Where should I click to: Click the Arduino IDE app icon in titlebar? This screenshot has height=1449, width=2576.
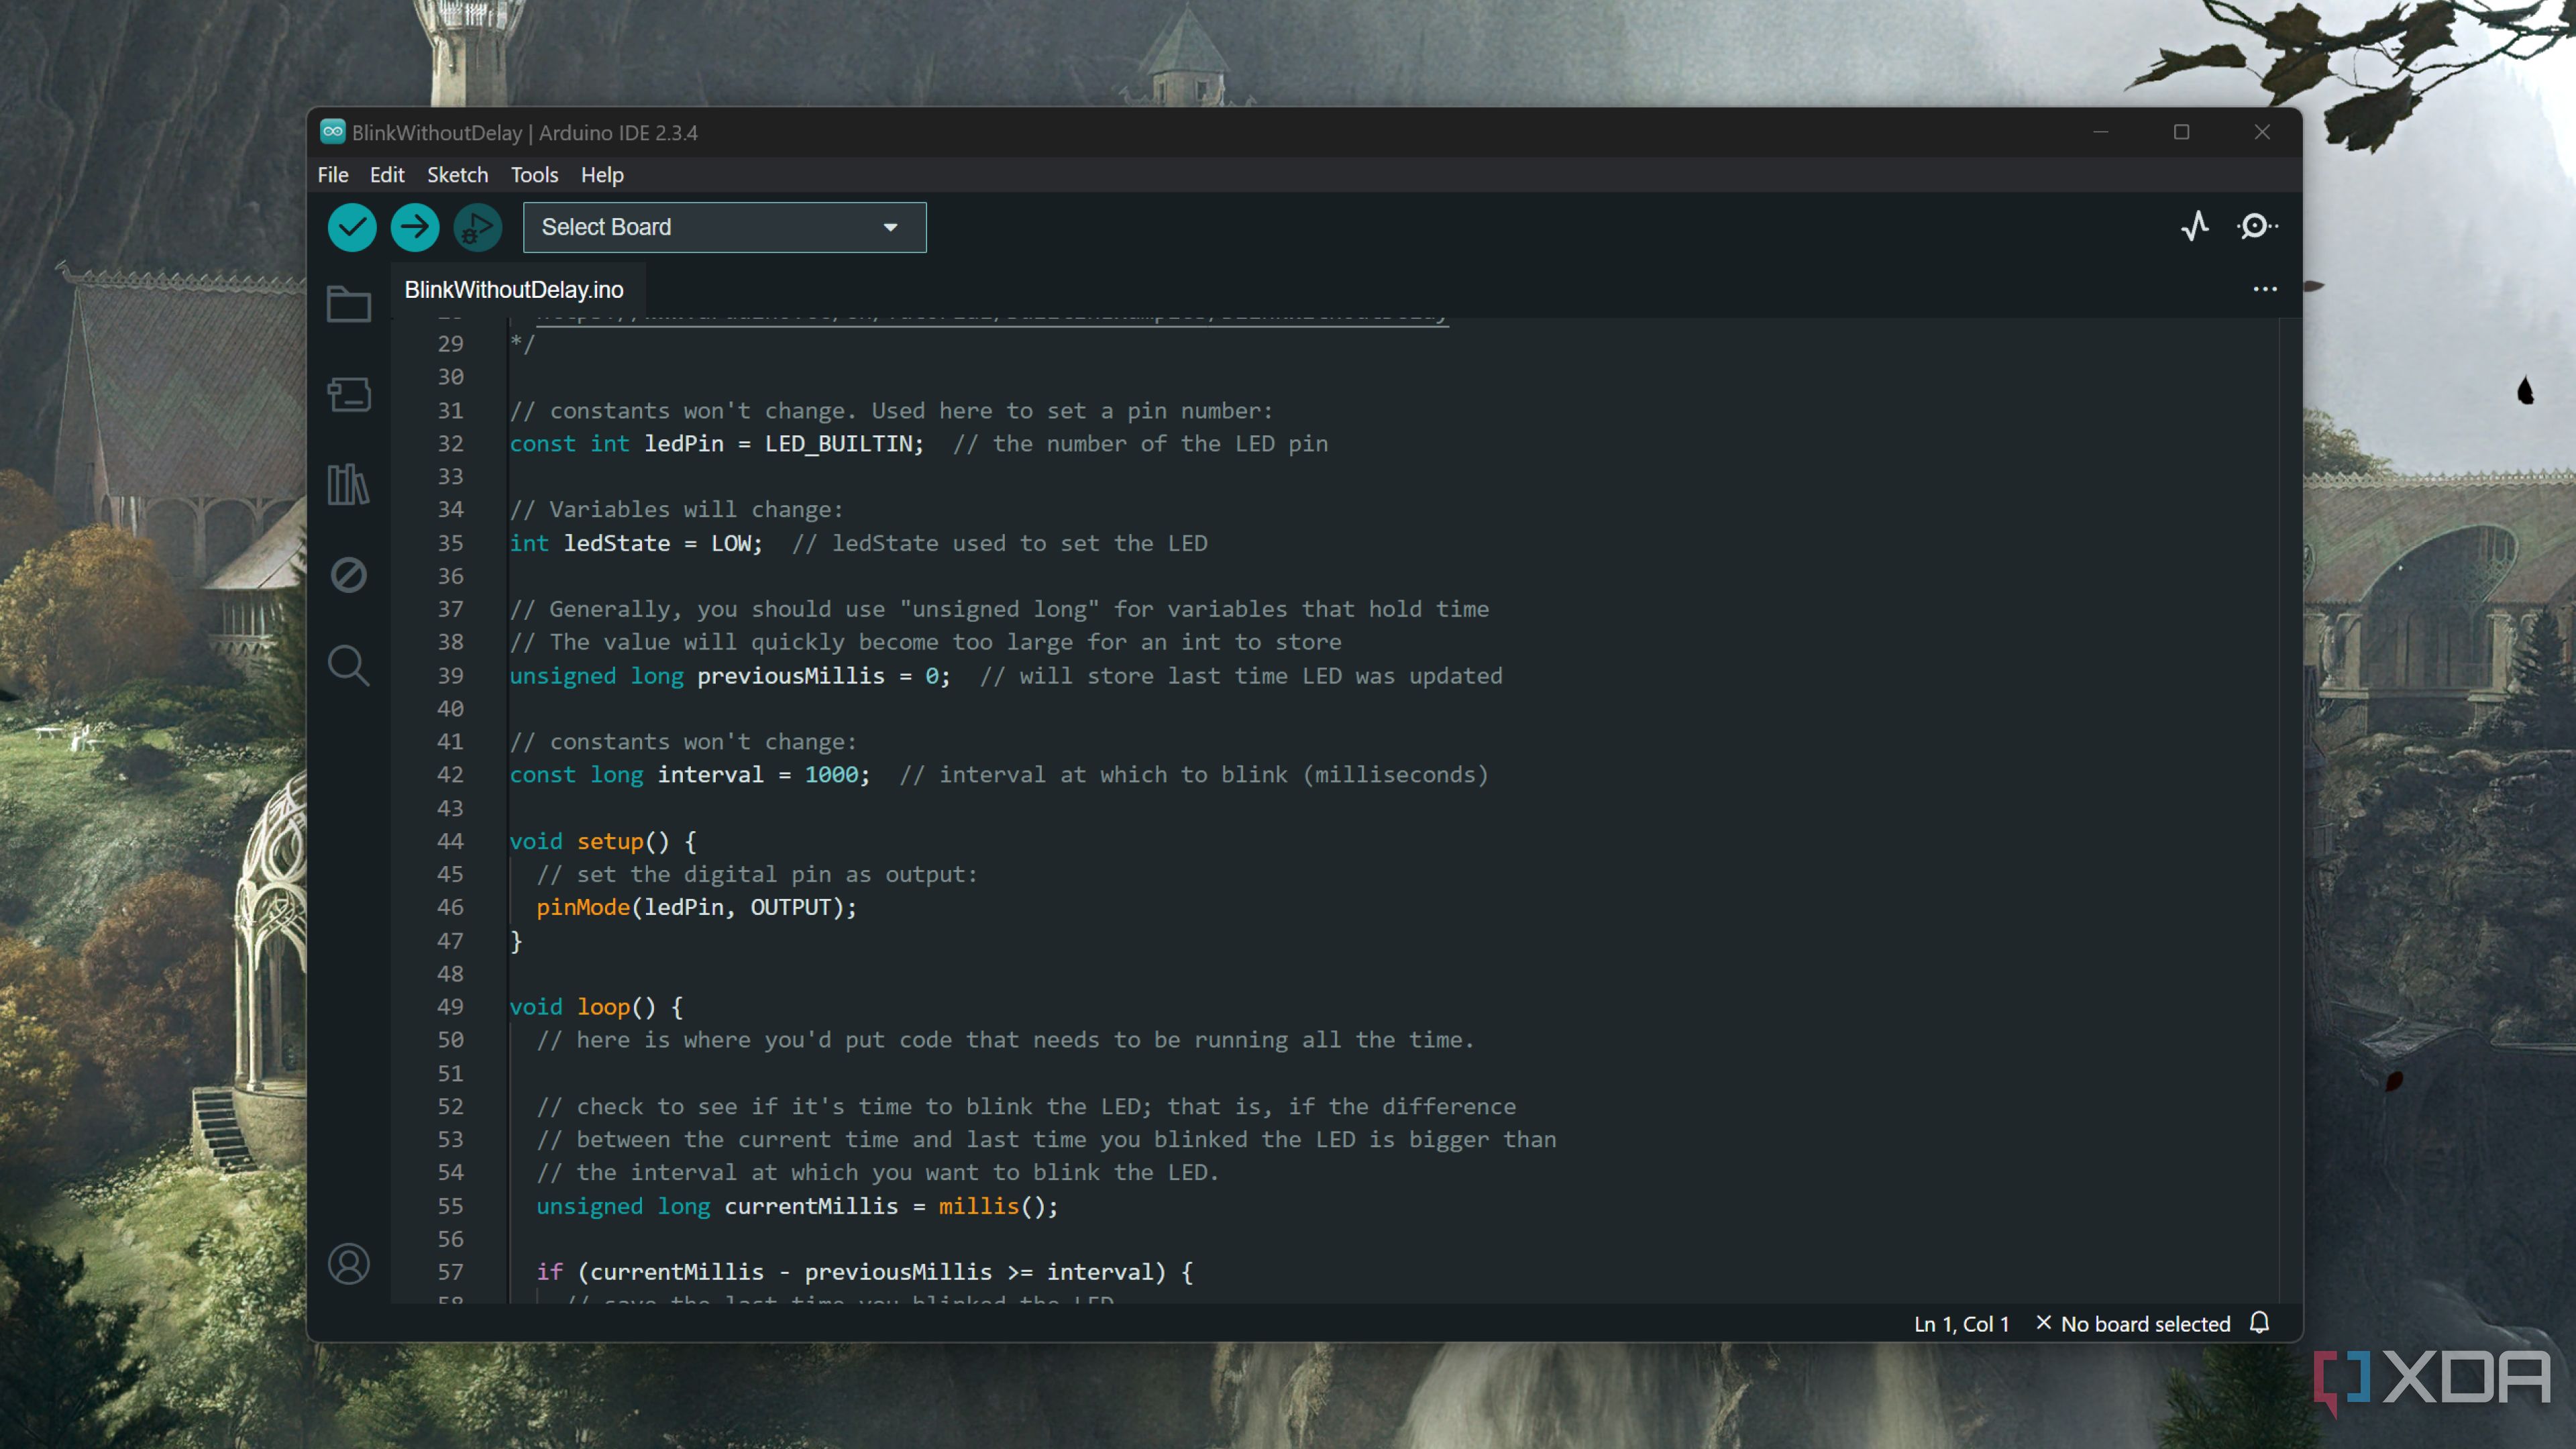[x=332, y=132]
